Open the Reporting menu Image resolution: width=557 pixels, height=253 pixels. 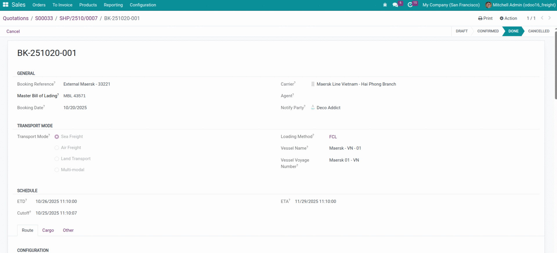click(113, 5)
